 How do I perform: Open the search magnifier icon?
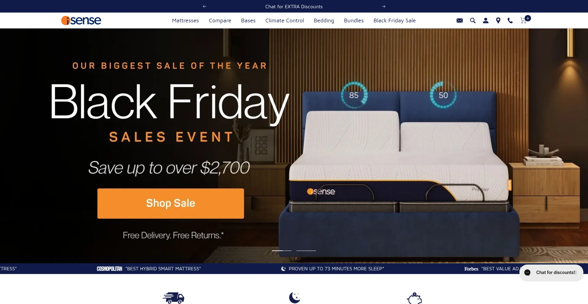click(473, 21)
